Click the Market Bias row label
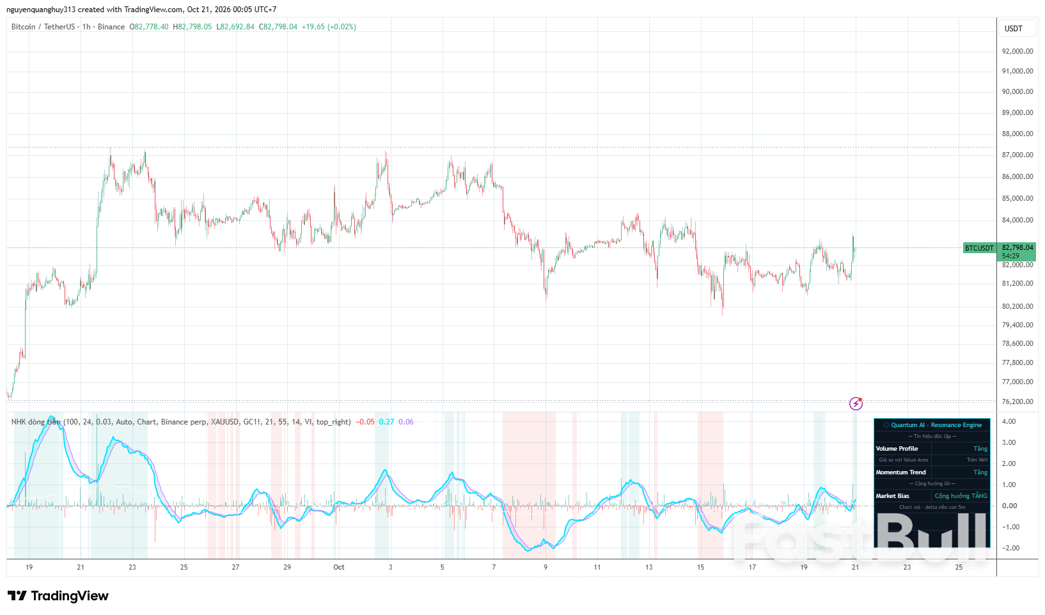This screenshot has height=615, width=1045. (x=892, y=496)
